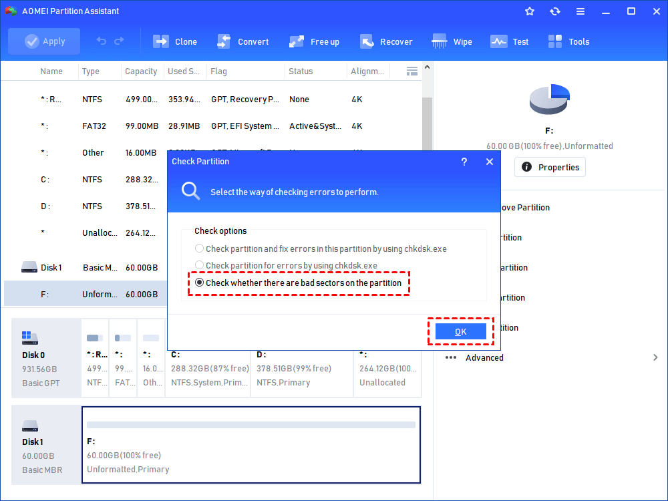The height and width of the screenshot is (501, 668).
Task: Click the Move Partition option in side panel
Action: (525, 208)
